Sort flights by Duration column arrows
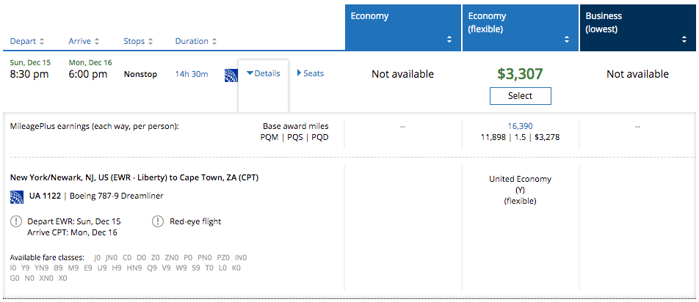This screenshot has height=302, width=699. (x=214, y=42)
